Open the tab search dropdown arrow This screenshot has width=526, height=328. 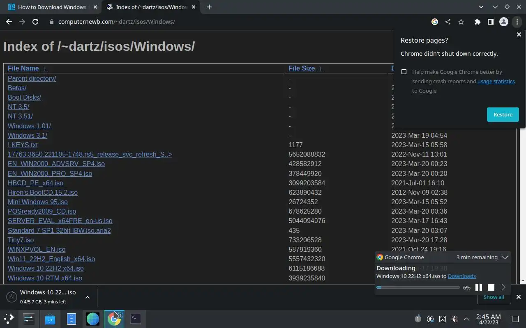pos(481,7)
